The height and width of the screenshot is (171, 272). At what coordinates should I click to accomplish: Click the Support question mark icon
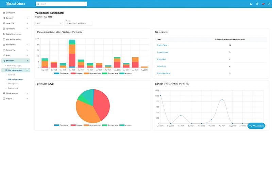(4, 99)
